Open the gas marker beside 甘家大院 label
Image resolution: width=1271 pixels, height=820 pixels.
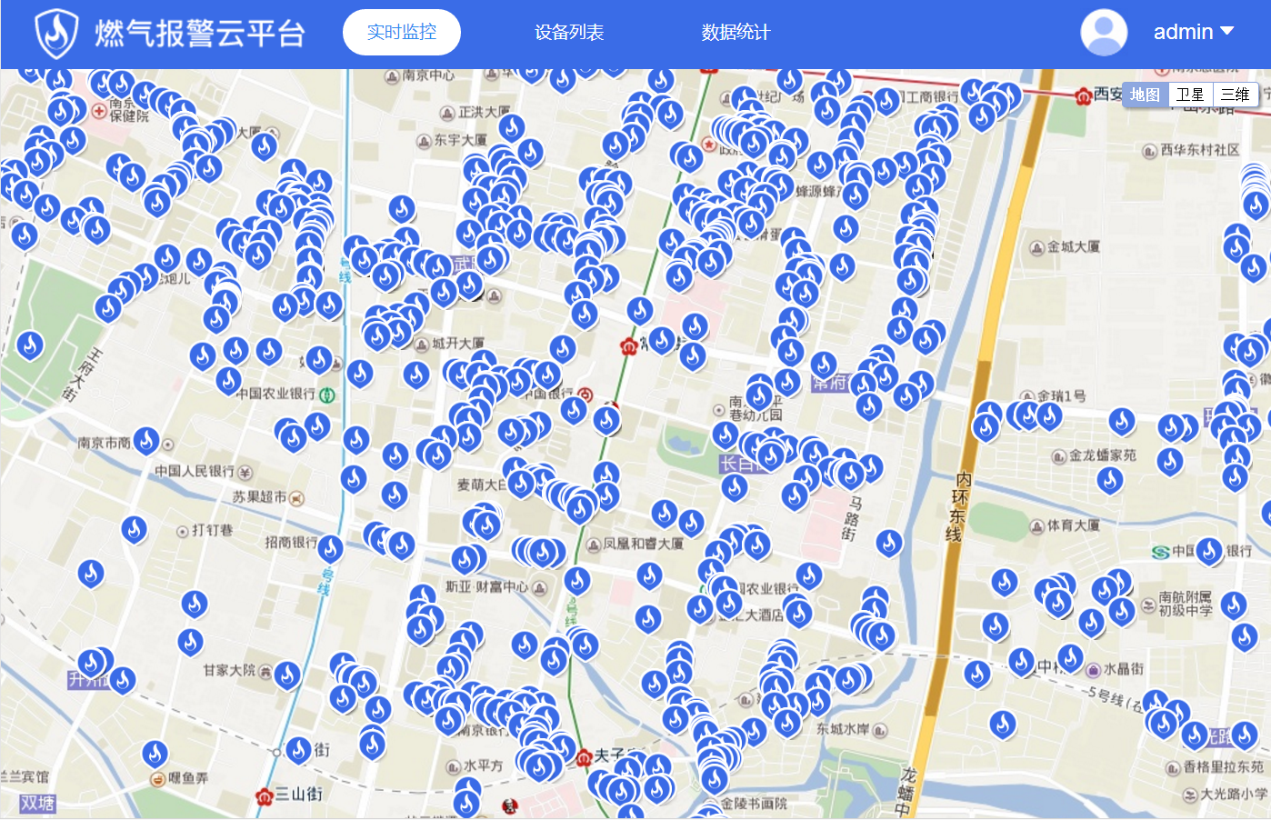click(287, 675)
